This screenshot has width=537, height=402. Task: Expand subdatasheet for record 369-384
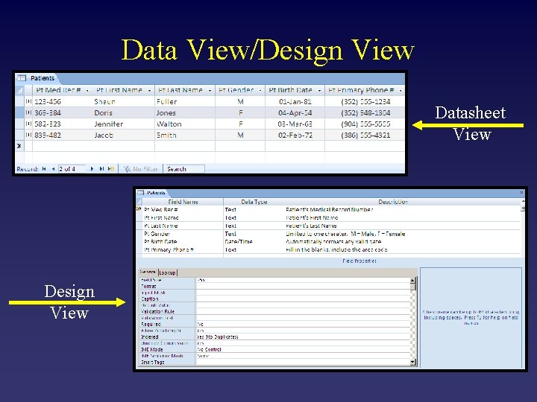(29, 112)
